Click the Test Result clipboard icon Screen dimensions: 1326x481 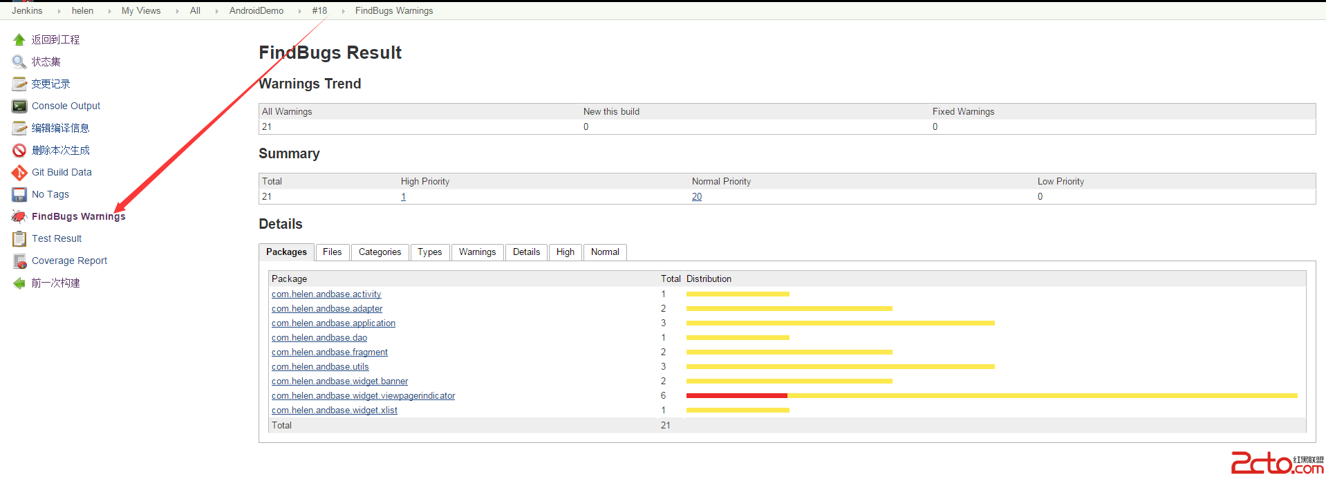19,239
